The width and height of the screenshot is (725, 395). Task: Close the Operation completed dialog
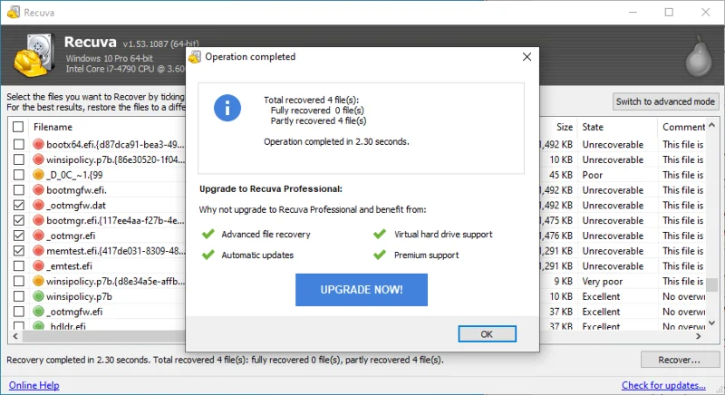click(527, 57)
